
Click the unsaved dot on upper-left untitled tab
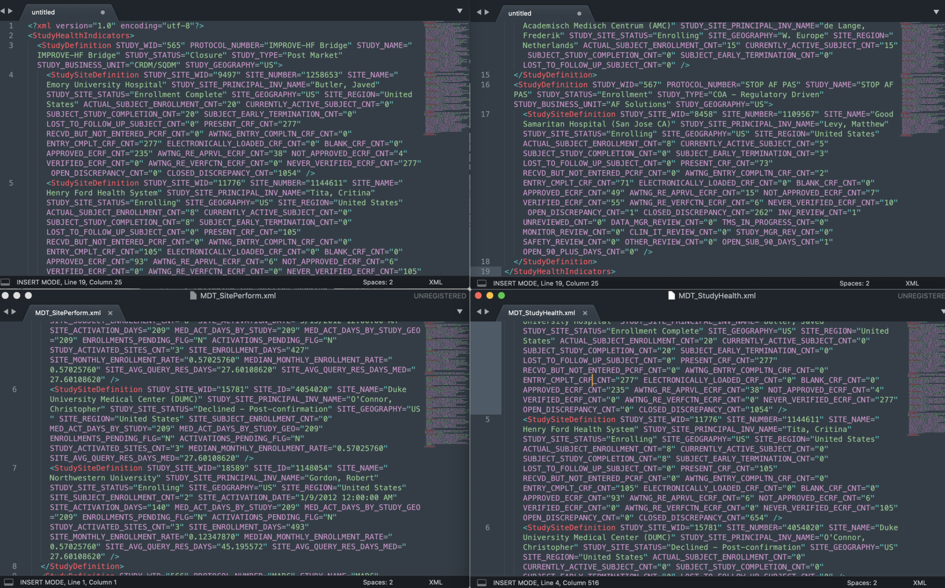point(103,12)
